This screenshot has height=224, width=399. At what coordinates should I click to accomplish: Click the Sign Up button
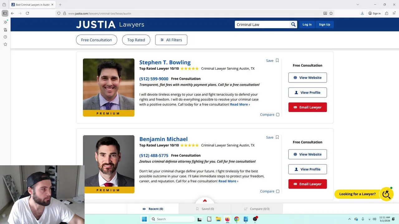(324, 25)
